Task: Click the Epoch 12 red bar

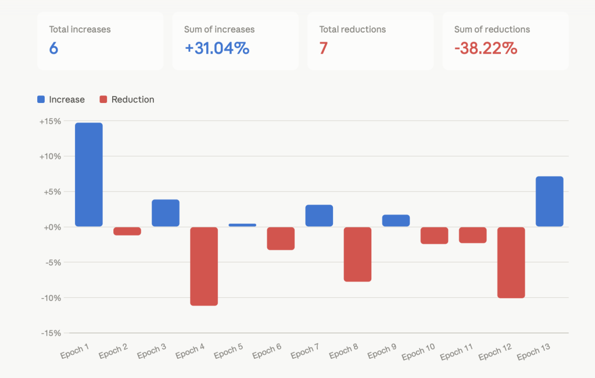Action: [x=511, y=262]
